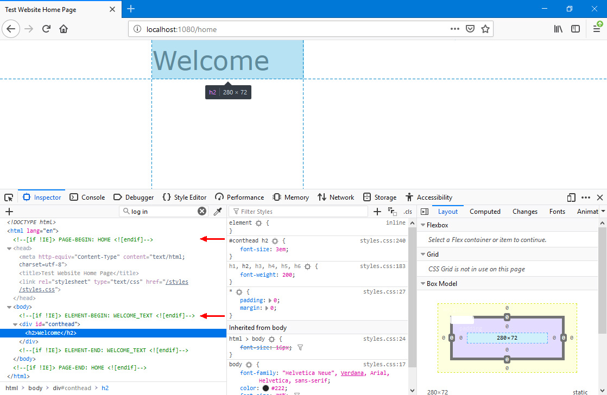Image resolution: width=607 pixels, height=395 pixels.
Task: Open the sidebar tabs overflow dropdown arrow
Action: (x=603, y=211)
